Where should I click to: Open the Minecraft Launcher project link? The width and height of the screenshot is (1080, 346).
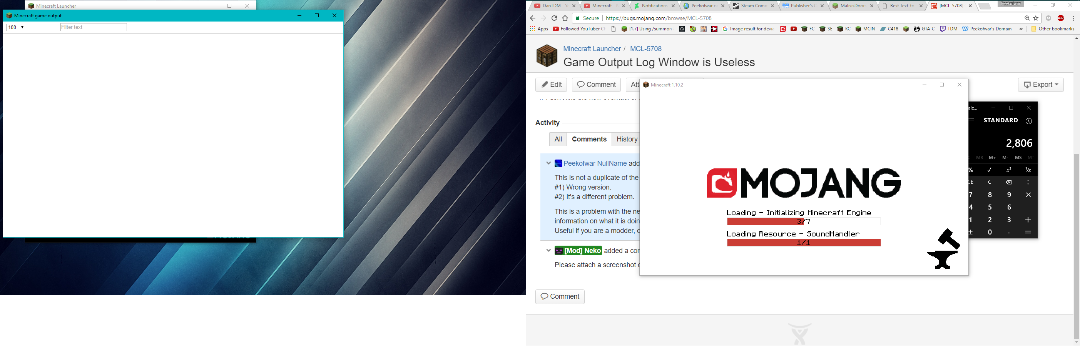592,48
